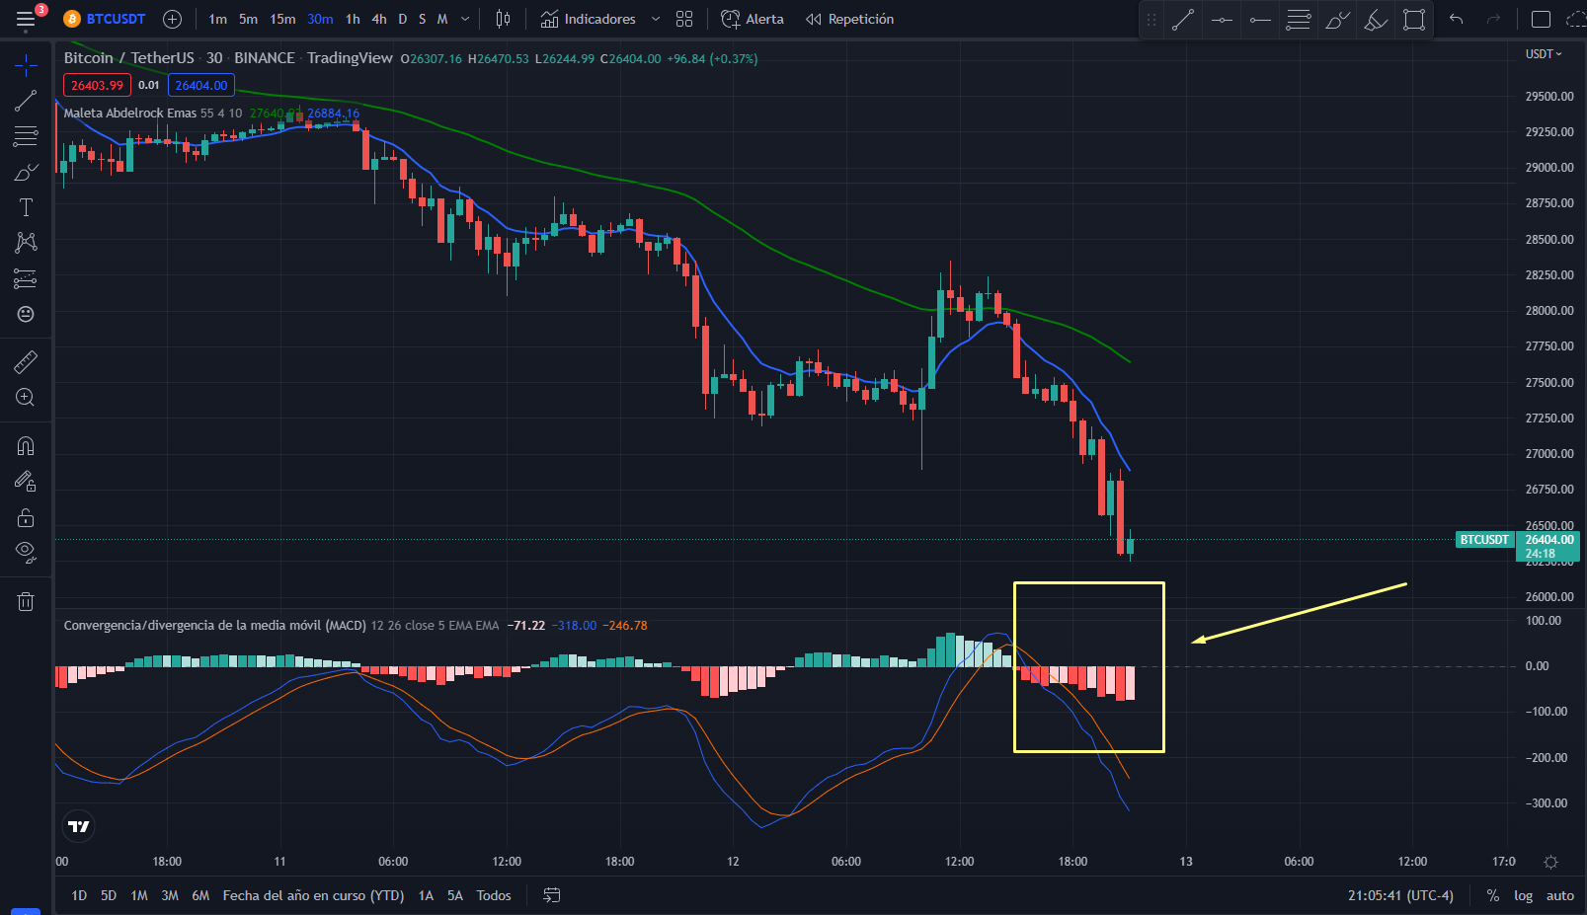Choose the text annotation tool
1587x915 pixels.
click(x=26, y=207)
